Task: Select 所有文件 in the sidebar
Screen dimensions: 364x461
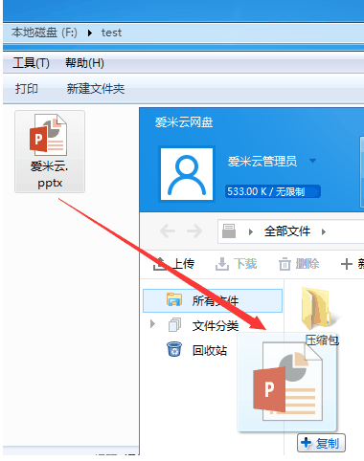Action: coord(213,300)
